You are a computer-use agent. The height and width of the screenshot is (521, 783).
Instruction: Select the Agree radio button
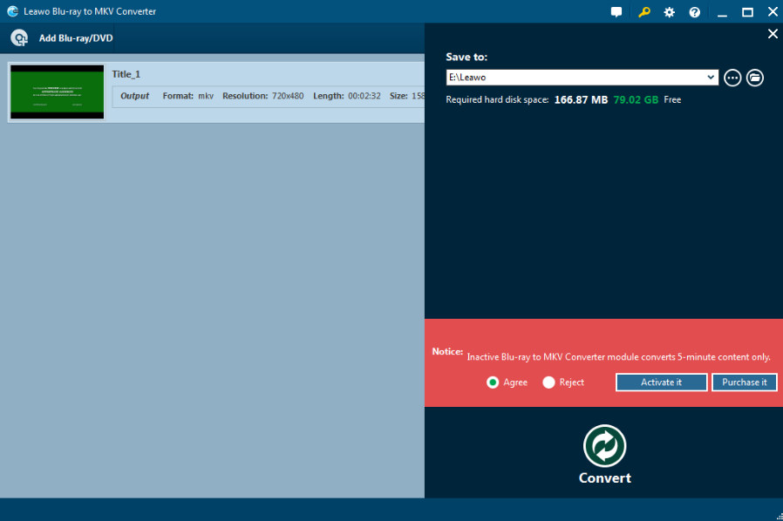[x=493, y=382]
